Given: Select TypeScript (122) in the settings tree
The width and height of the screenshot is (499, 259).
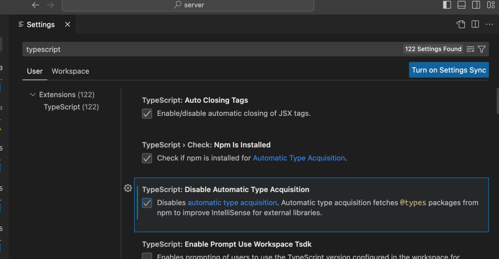Looking at the screenshot, I should [x=71, y=107].
